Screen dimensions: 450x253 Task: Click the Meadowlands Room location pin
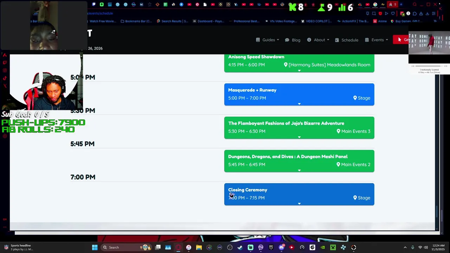pos(286,65)
